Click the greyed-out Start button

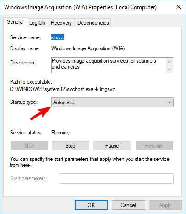[29, 146]
